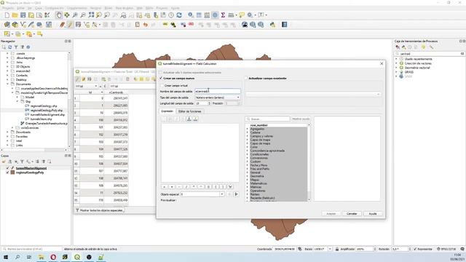
Task: Click the Zoom Full extent icon
Action: tap(91, 15)
